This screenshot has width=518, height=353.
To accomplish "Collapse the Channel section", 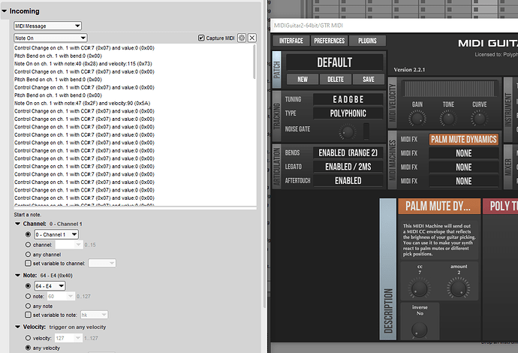I will [x=18, y=224].
